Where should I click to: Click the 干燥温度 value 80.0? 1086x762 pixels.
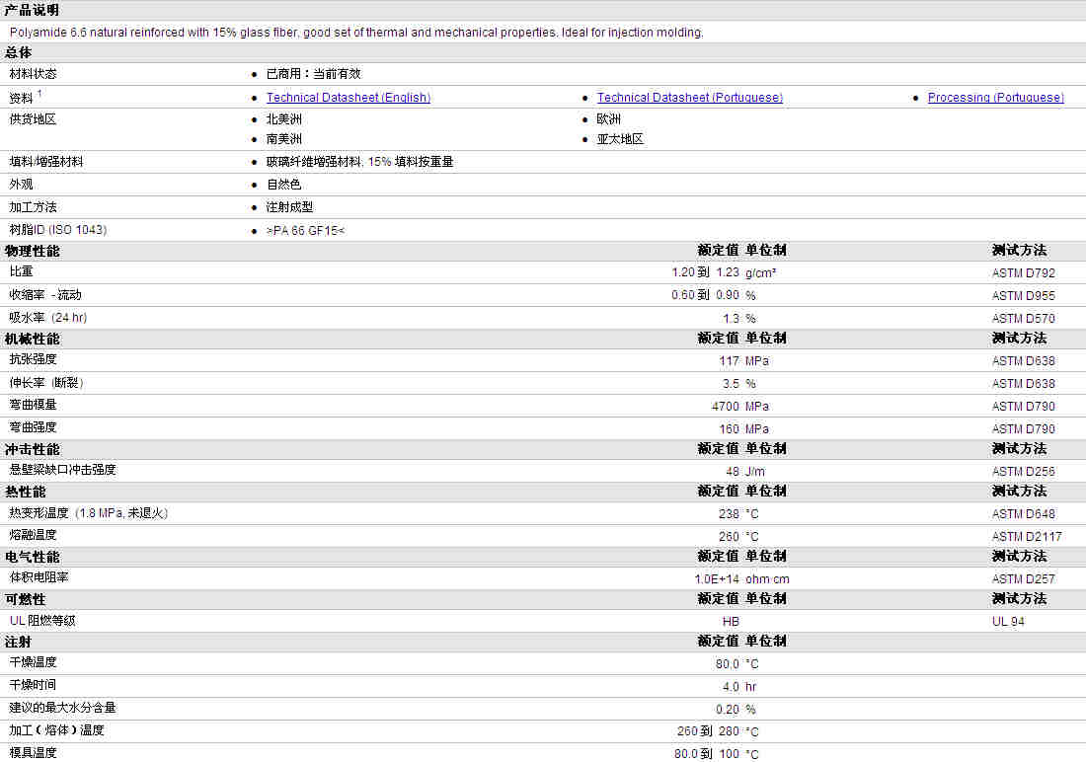[728, 664]
